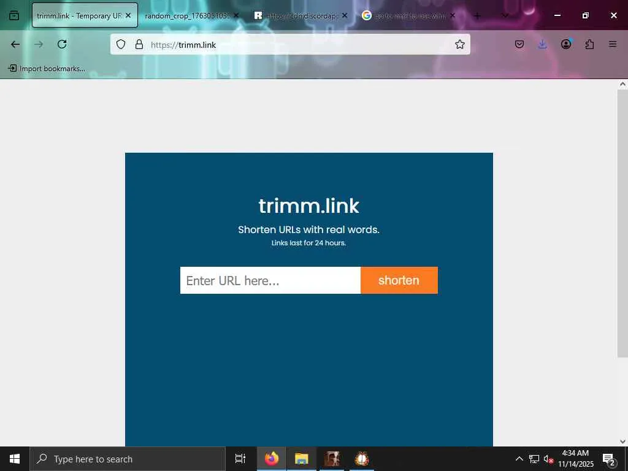
Task: Open Task View from the taskbar
Action: (x=240, y=459)
